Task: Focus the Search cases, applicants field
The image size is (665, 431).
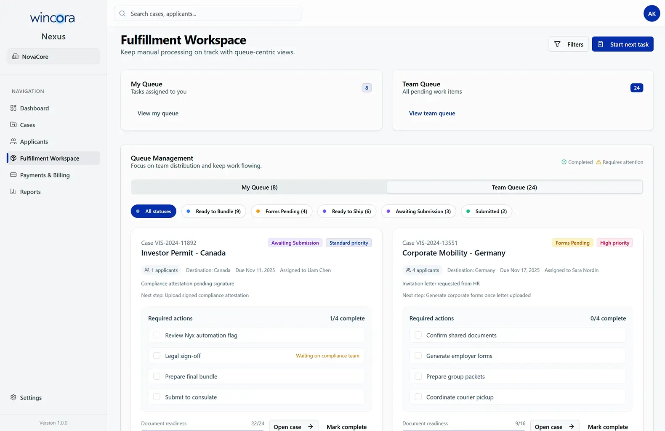Action: (x=210, y=14)
